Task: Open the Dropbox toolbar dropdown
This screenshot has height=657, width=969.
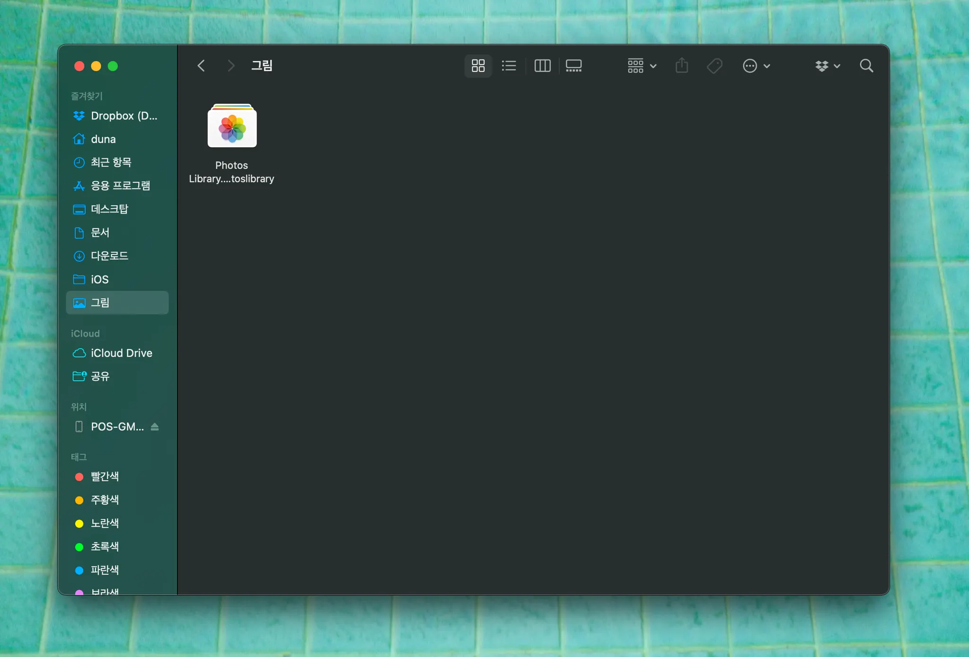Action: [x=827, y=66]
